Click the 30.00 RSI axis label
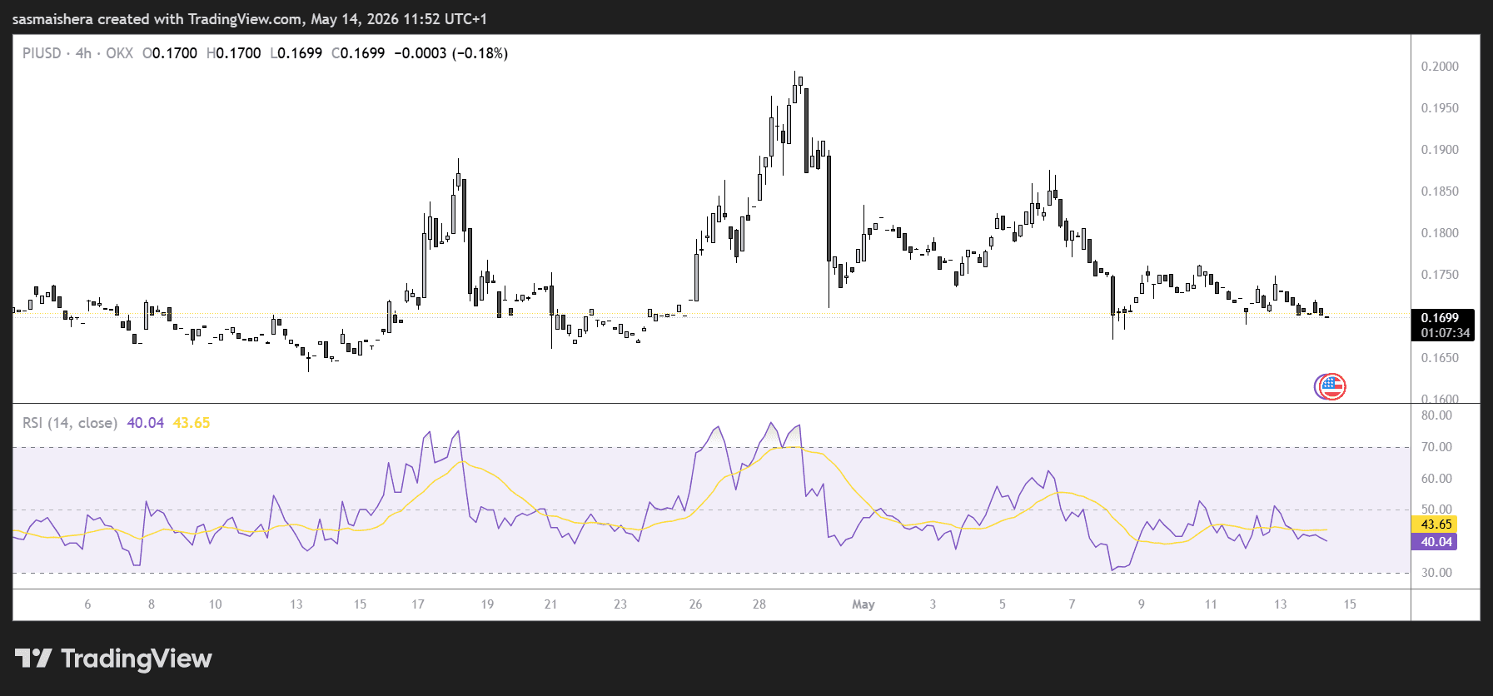The image size is (1493, 696). pyautogui.click(x=1436, y=573)
